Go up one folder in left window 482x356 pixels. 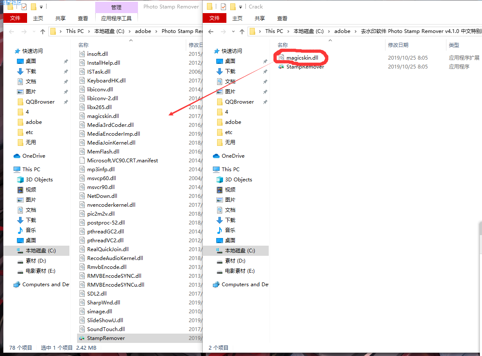43,31
